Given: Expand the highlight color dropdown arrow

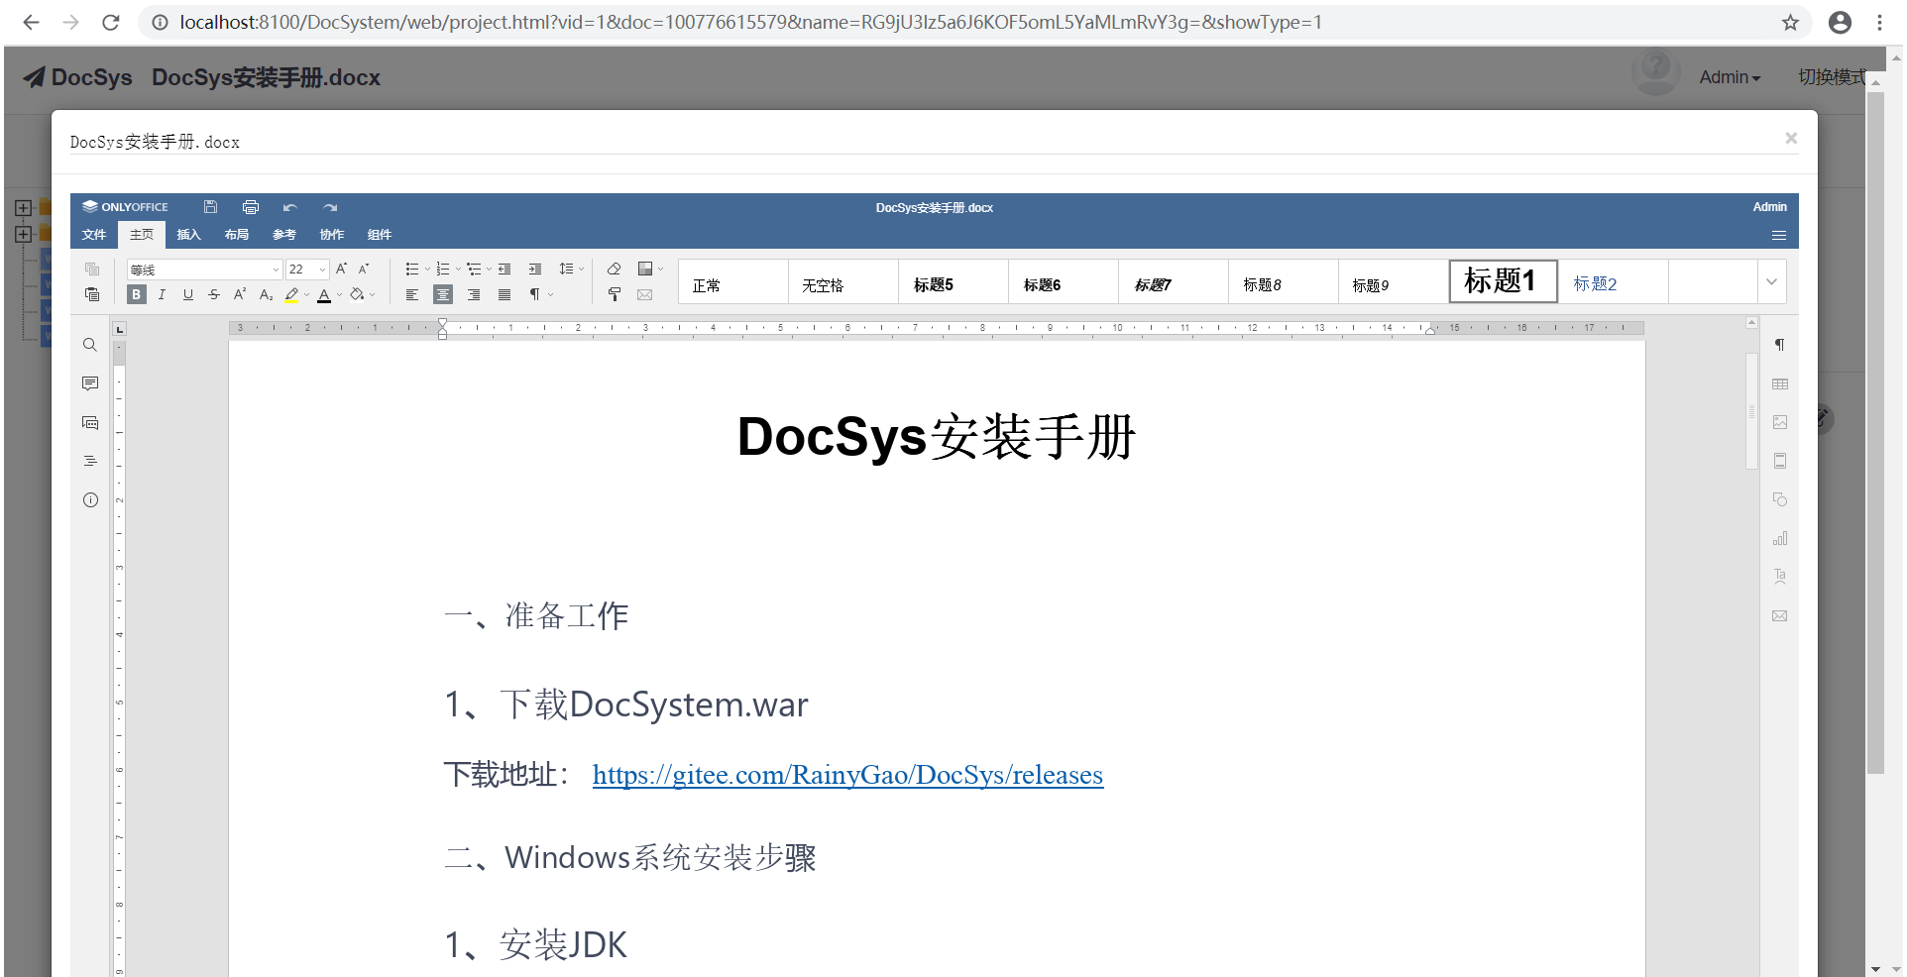Looking at the screenshot, I should click(307, 294).
